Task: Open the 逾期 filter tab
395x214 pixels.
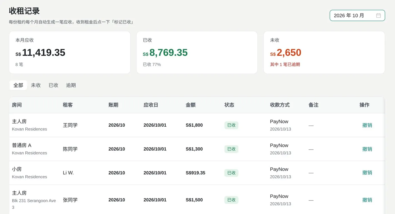Action: [71, 85]
